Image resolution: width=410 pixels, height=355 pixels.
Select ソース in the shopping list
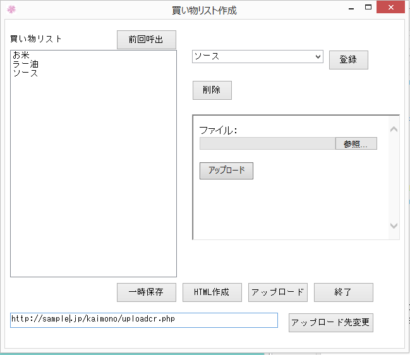[25, 73]
